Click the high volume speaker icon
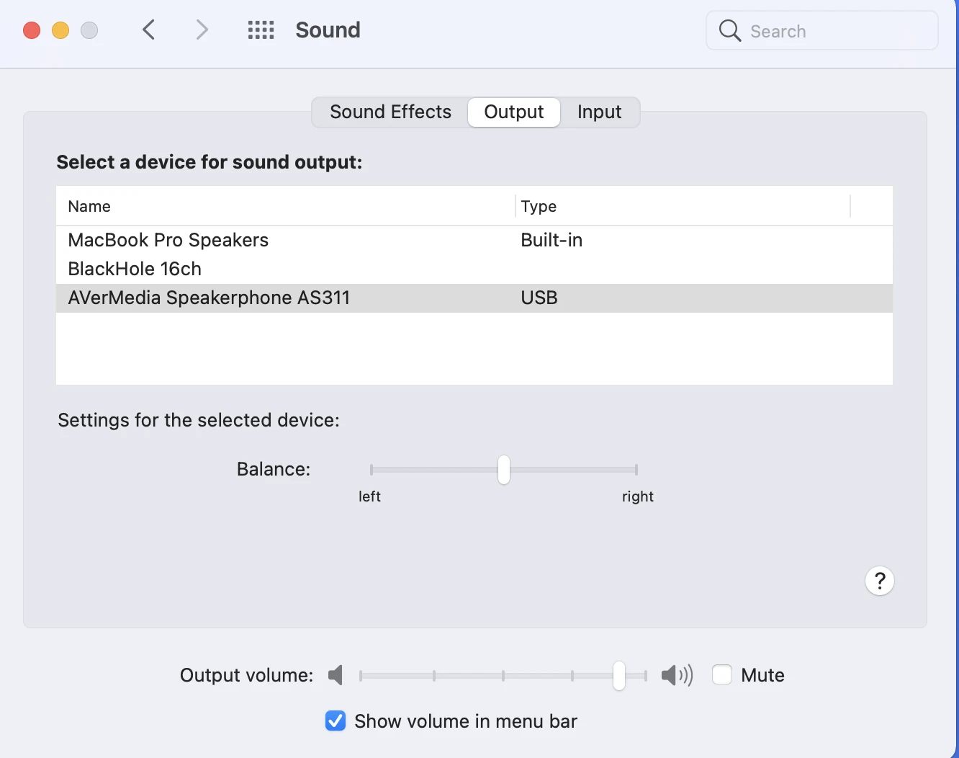Image resolution: width=959 pixels, height=758 pixels. click(676, 675)
